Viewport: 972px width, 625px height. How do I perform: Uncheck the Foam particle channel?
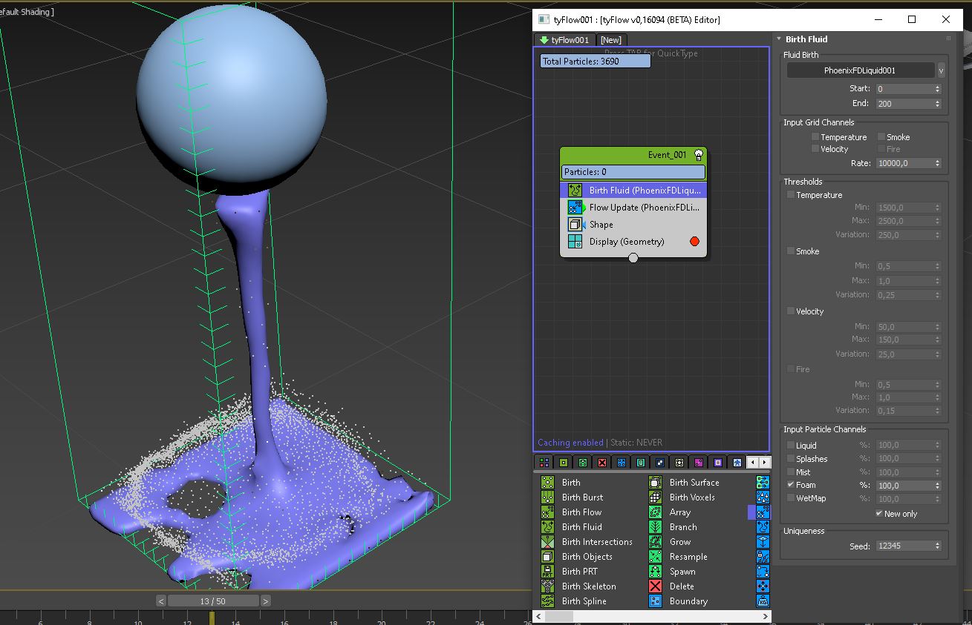791,486
